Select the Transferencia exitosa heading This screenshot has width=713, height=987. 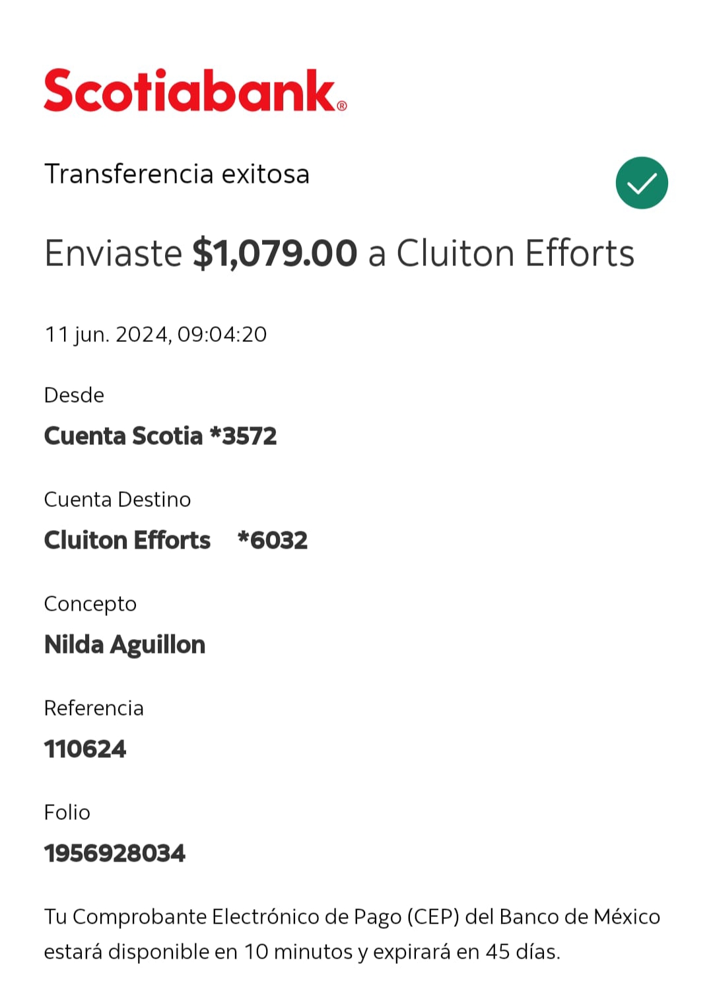click(177, 174)
